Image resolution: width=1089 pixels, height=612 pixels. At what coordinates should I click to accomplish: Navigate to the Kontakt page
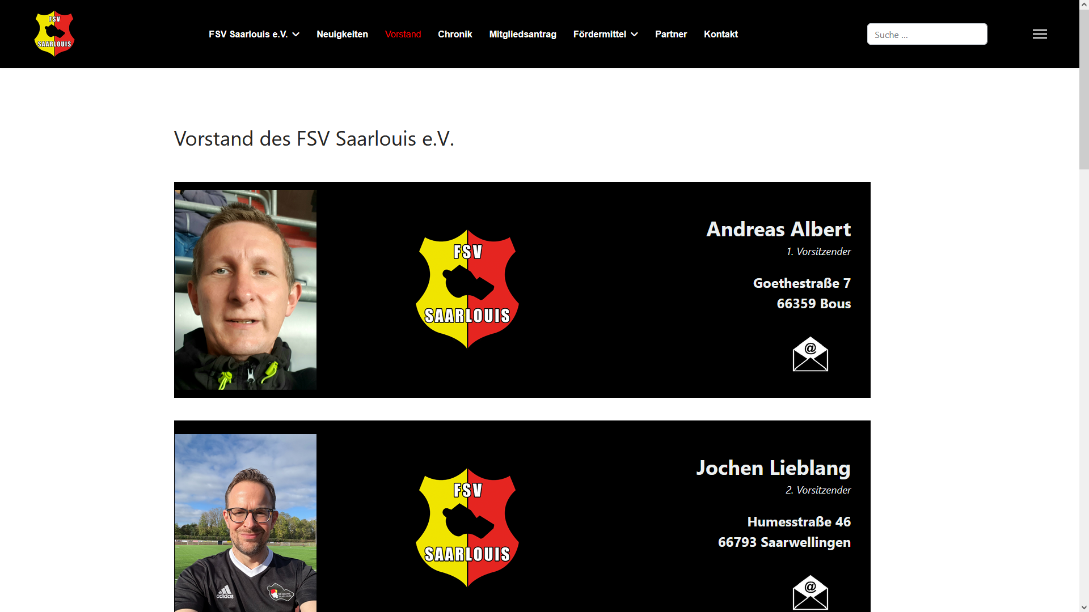coord(720,34)
